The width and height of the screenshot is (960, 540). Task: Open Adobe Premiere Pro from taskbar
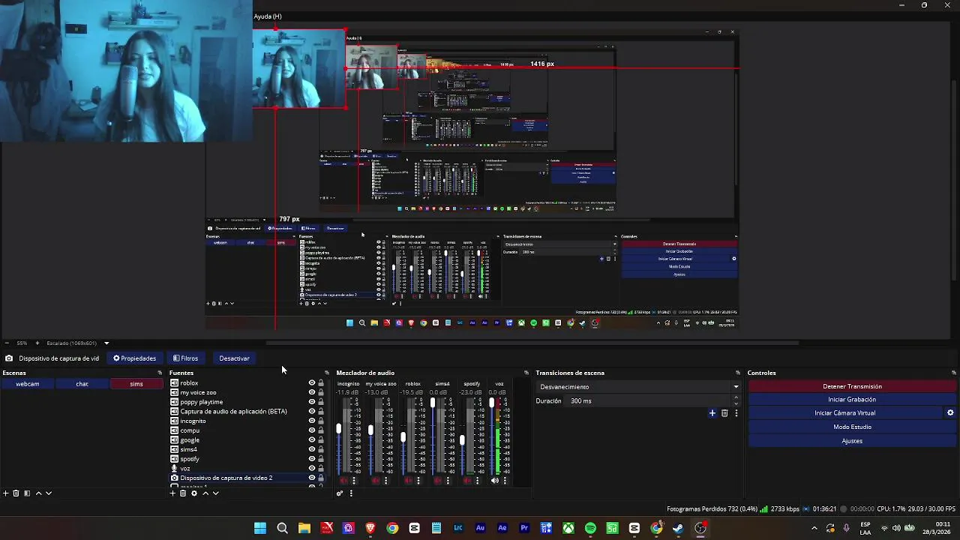coord(524,528)
